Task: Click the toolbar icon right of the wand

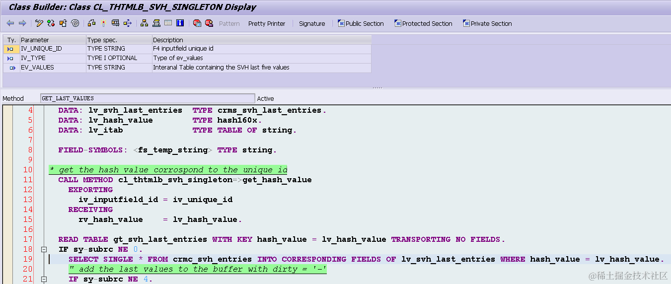Action: [x=115, y=23]
